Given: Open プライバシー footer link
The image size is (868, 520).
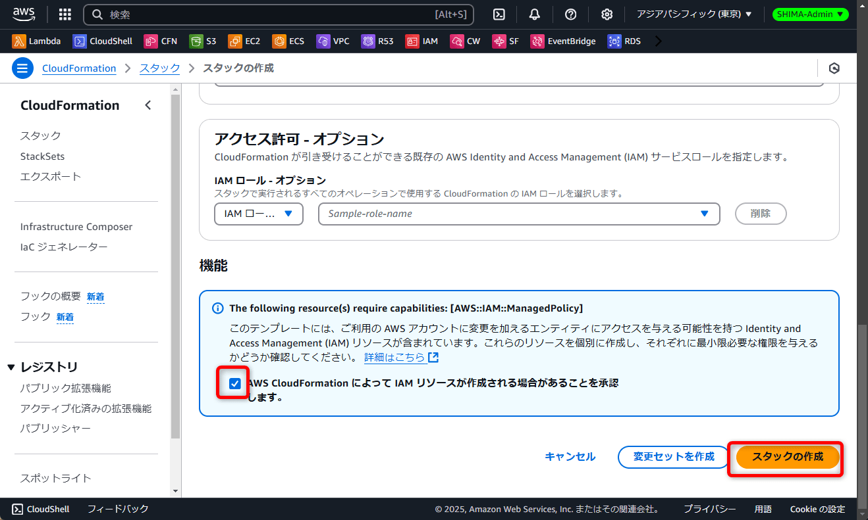Looking at the screenshot, I should click(x=710, y=509).
